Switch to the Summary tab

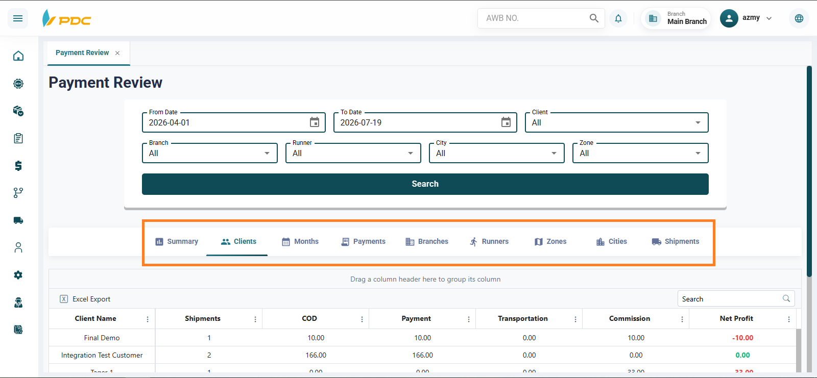point(177,242)
